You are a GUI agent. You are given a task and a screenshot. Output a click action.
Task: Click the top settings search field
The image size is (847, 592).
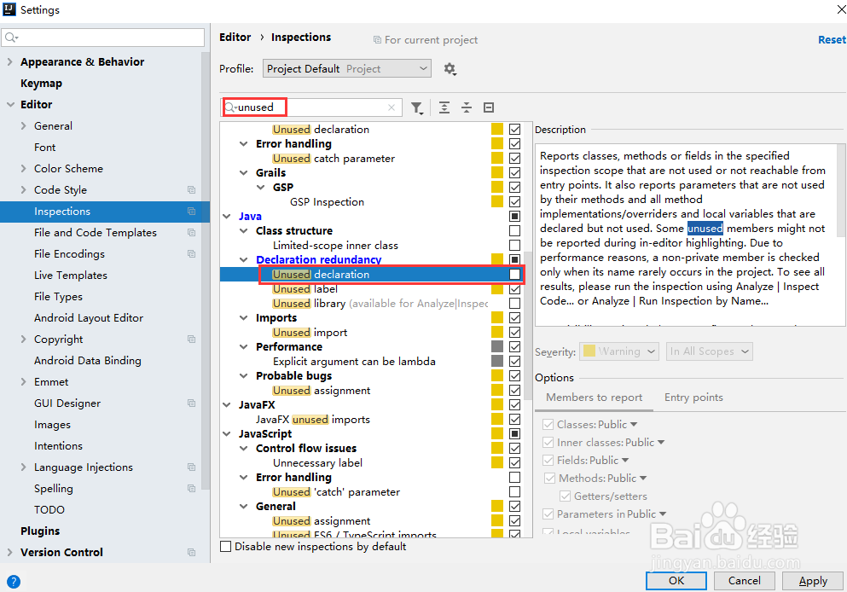(102, 38)
